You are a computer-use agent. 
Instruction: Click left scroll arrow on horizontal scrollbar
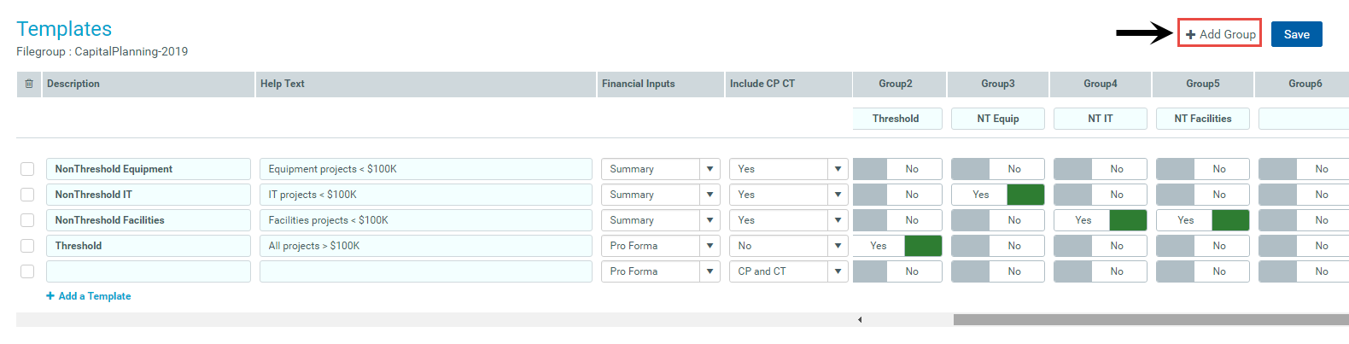click(x=860, y=320)
